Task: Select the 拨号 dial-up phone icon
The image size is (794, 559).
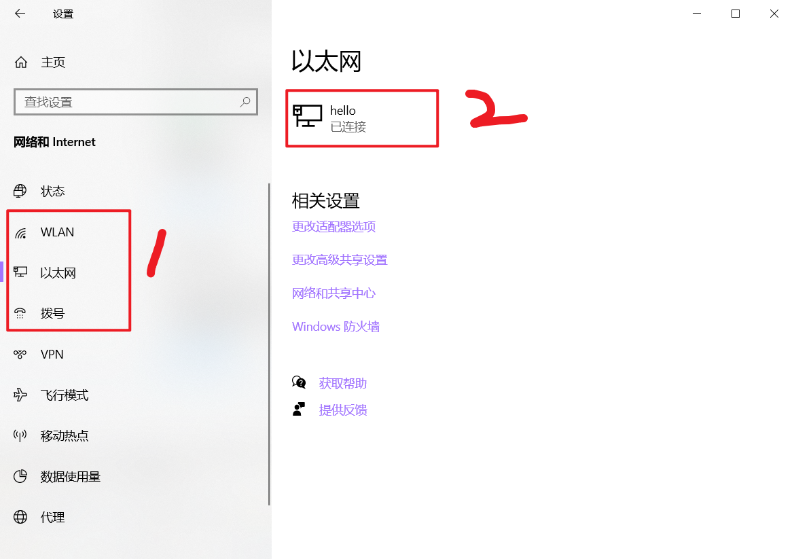Action: [20, 313]
